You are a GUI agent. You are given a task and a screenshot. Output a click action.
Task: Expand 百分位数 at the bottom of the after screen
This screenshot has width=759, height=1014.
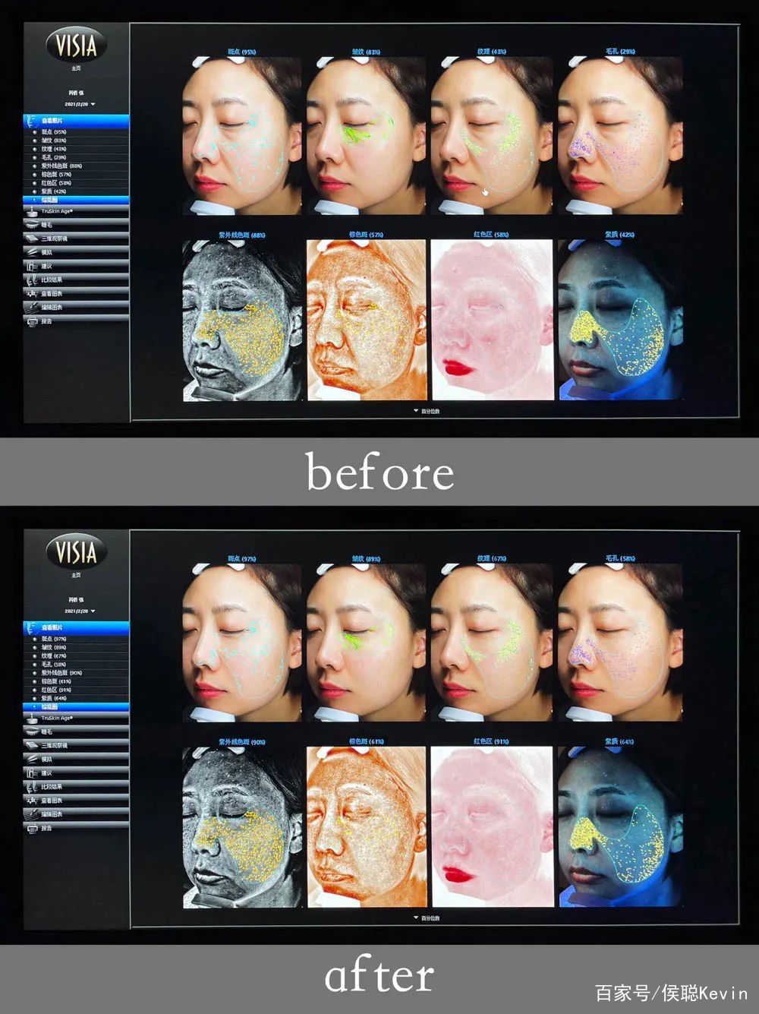click(427, 918)
